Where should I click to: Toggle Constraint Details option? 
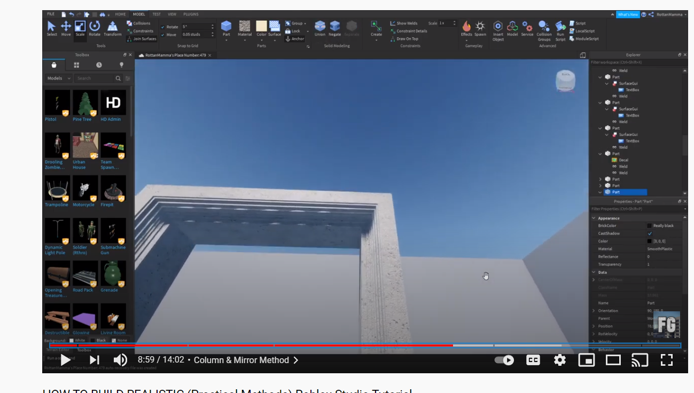408,31
